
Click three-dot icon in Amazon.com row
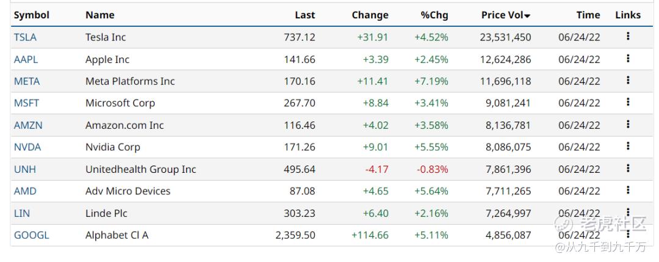(x=628, y=125)
